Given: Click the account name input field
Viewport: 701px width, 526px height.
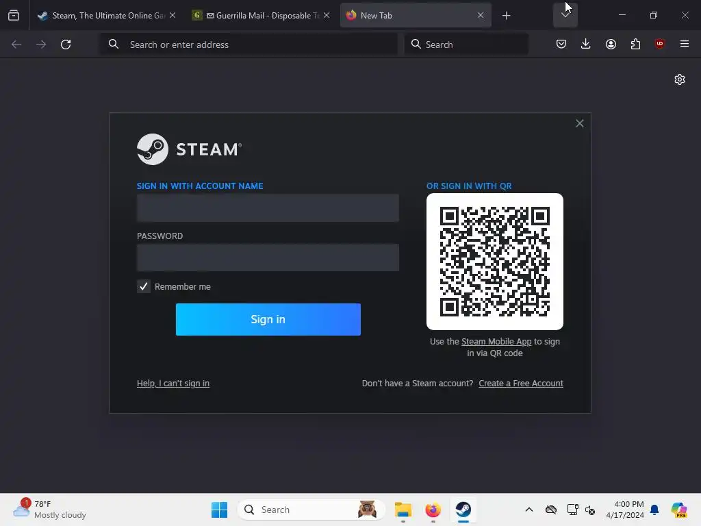Looking at the screenshot, I should [268, 208].
